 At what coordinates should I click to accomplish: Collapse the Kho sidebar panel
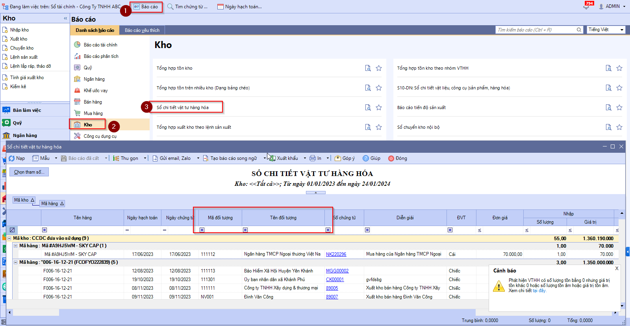(65, 18)
